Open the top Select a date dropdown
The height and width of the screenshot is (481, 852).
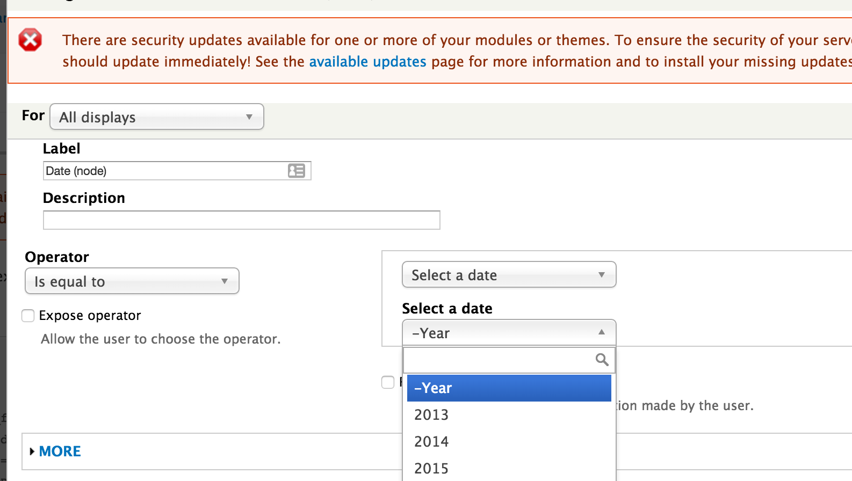pyautogui.click(x=509, y=274)
